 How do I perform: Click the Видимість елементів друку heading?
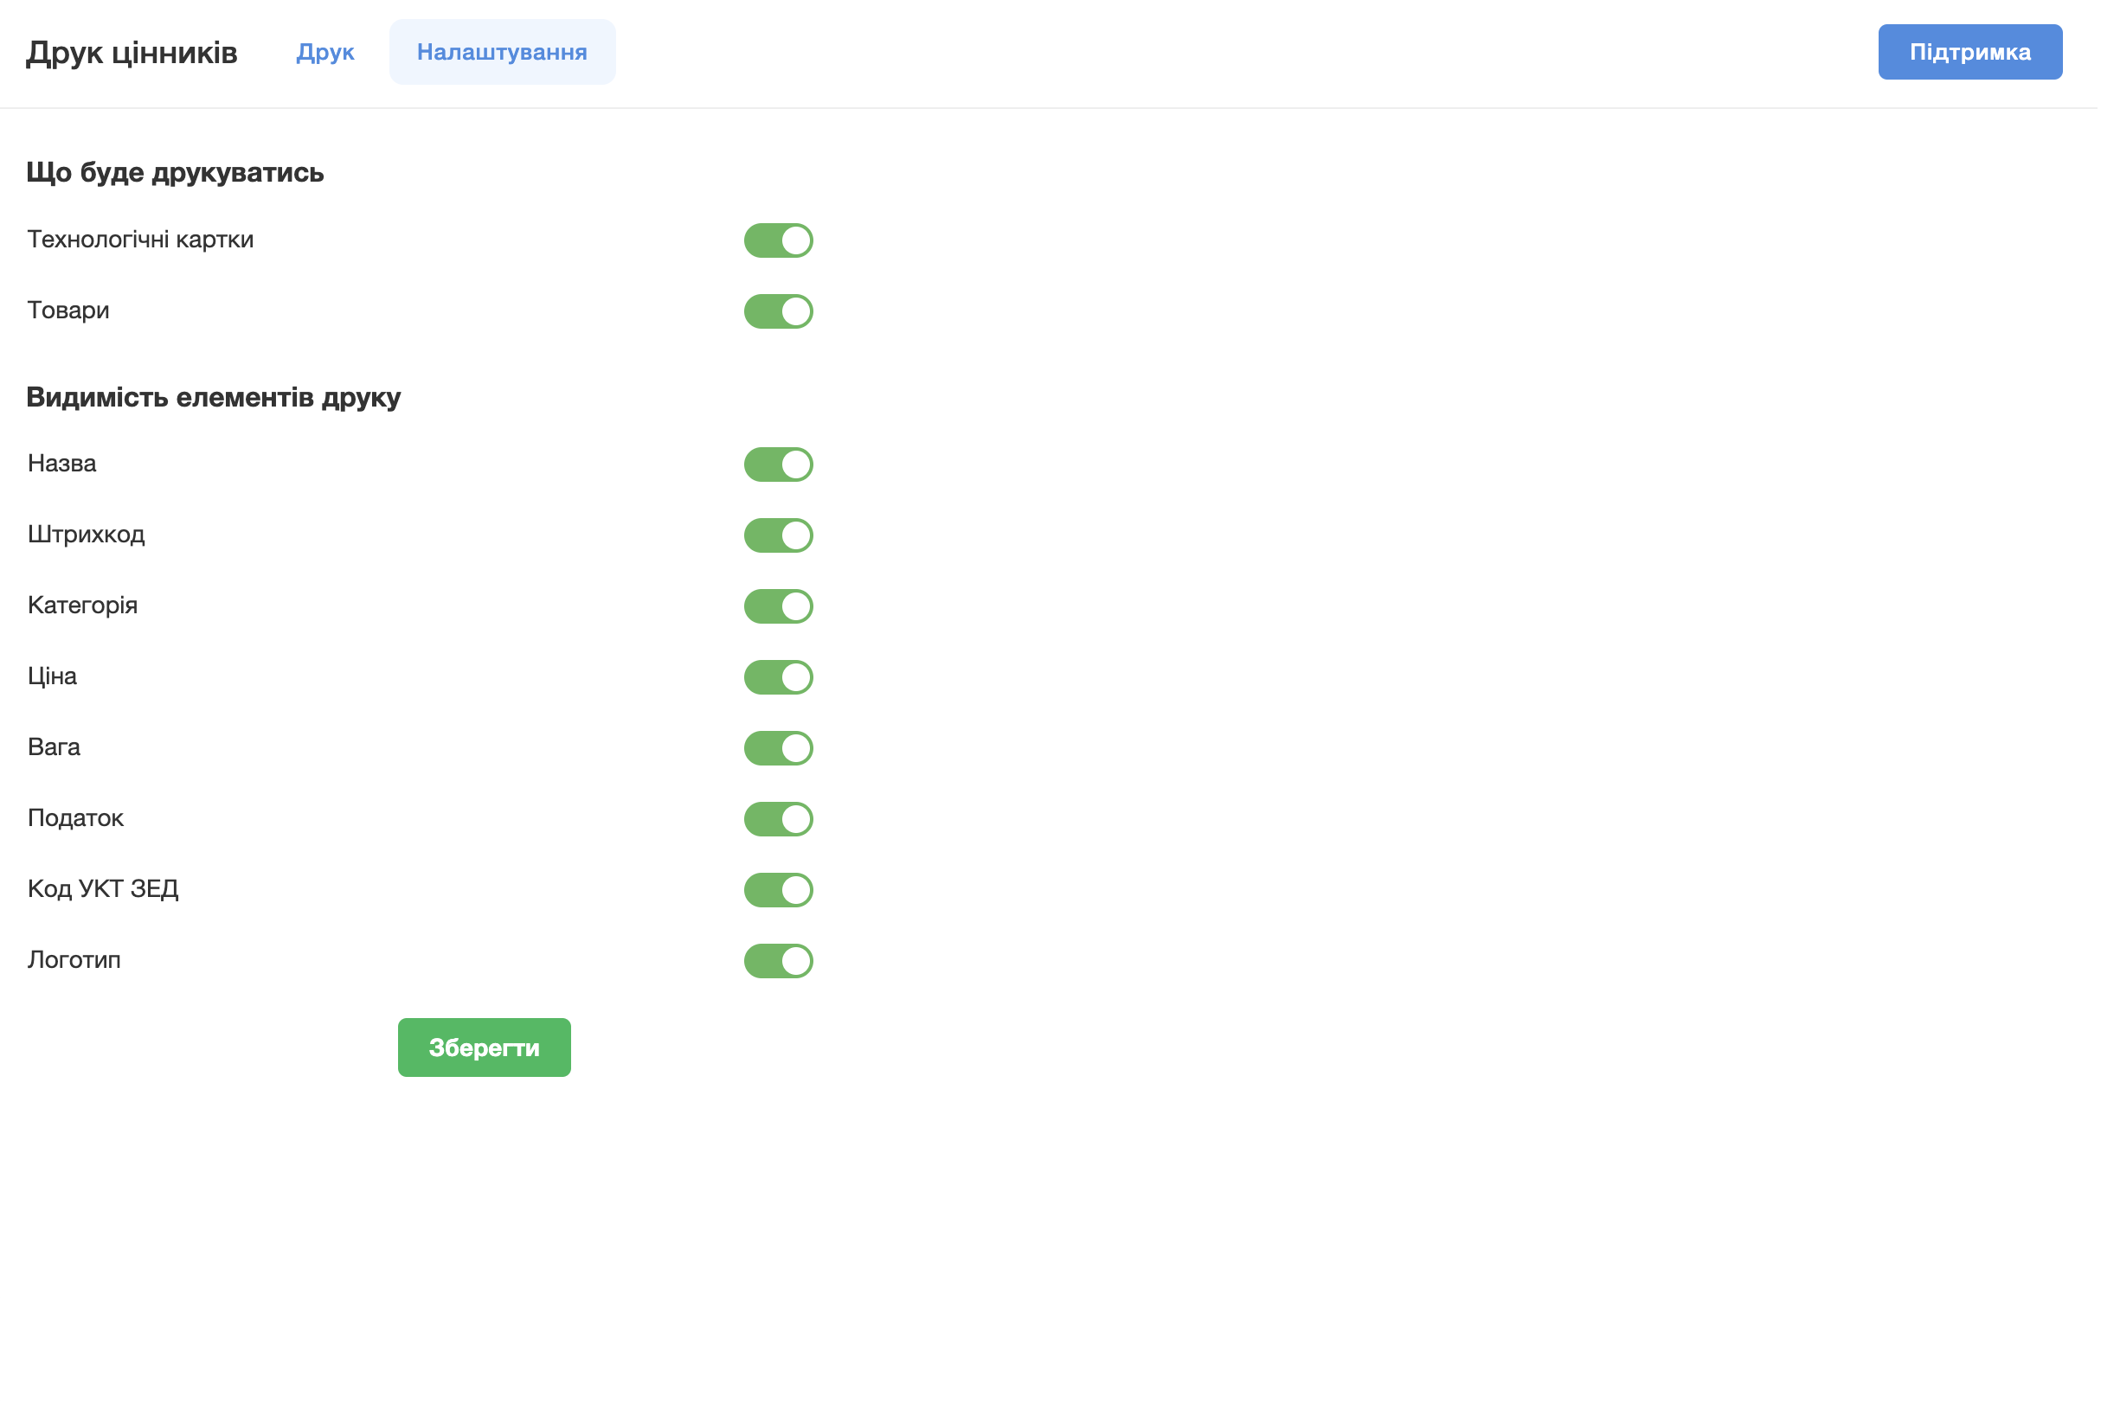213,396
